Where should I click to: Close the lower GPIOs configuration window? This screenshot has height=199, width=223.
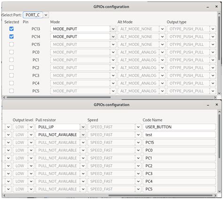[216, 104]
